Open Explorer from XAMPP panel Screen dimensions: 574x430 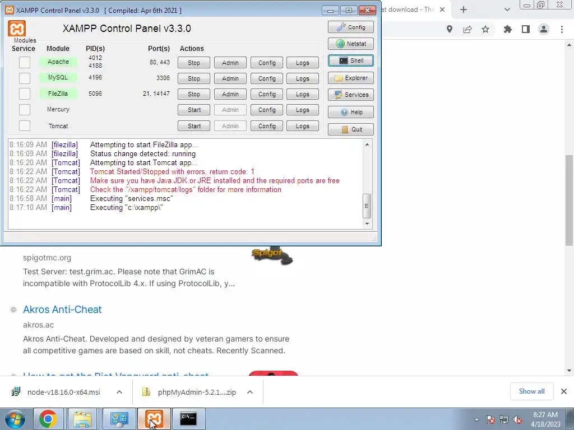351,78
